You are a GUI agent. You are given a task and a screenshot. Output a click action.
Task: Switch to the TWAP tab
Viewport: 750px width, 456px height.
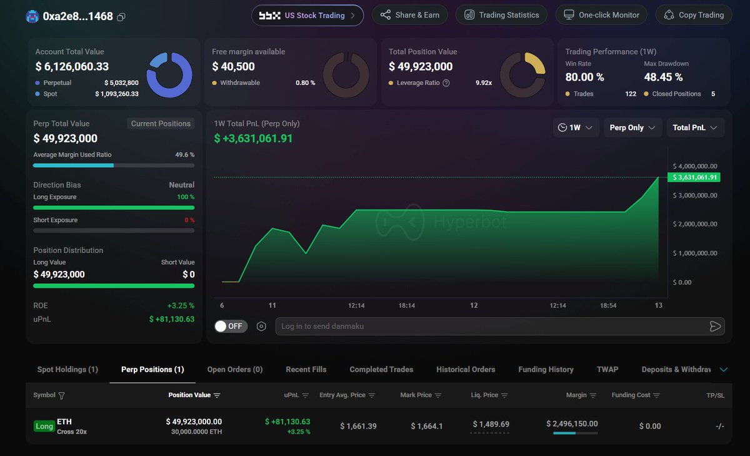coord(607,370)
